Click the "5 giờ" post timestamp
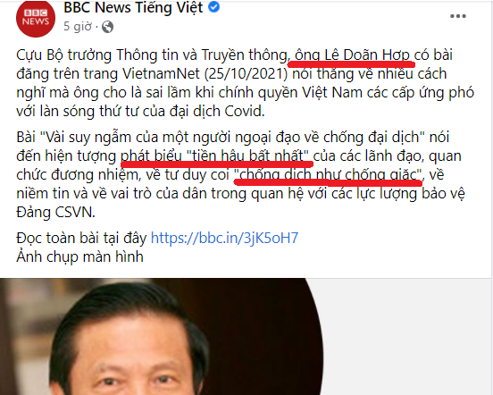 click(78, 27)
